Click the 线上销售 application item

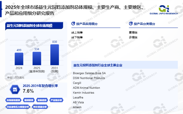[77, 33]
